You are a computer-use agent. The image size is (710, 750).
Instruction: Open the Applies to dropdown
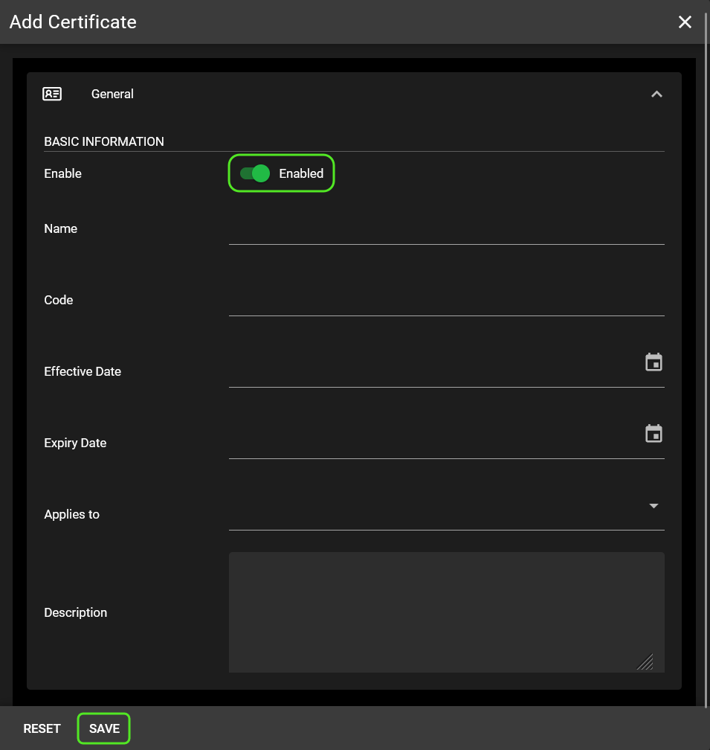pos(446,513)
